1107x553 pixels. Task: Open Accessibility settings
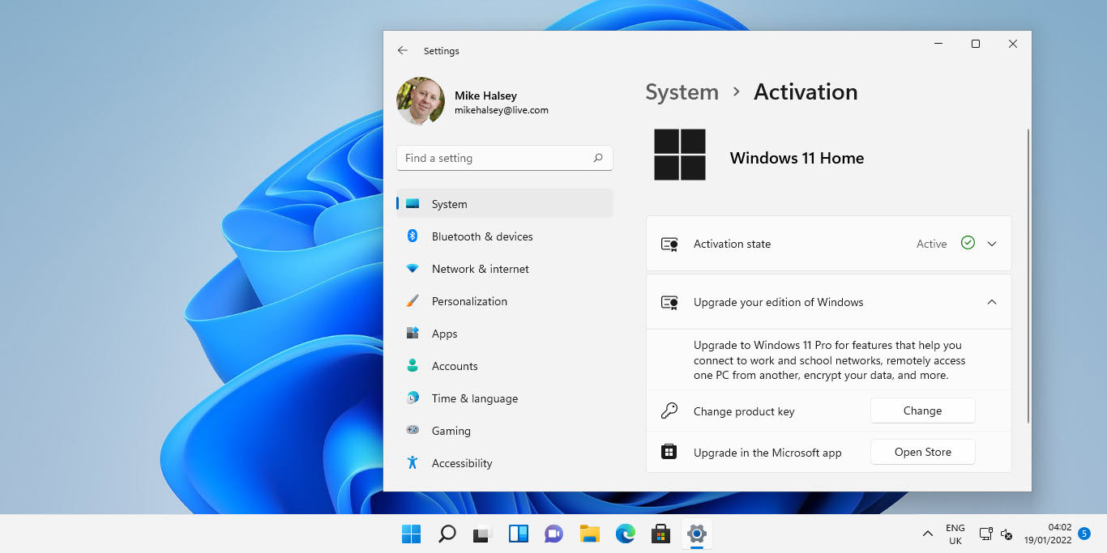coord(462,462)
